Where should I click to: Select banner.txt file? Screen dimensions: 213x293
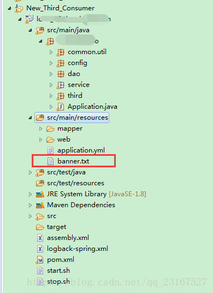[x=73, y=161]
